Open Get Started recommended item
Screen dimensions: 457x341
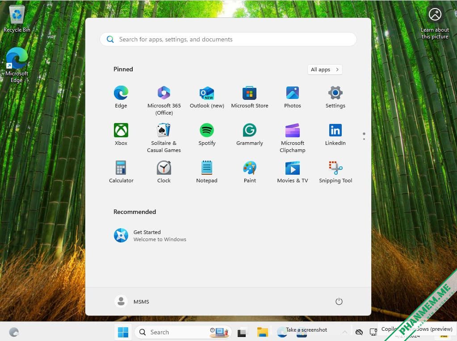tap(150, 235)
